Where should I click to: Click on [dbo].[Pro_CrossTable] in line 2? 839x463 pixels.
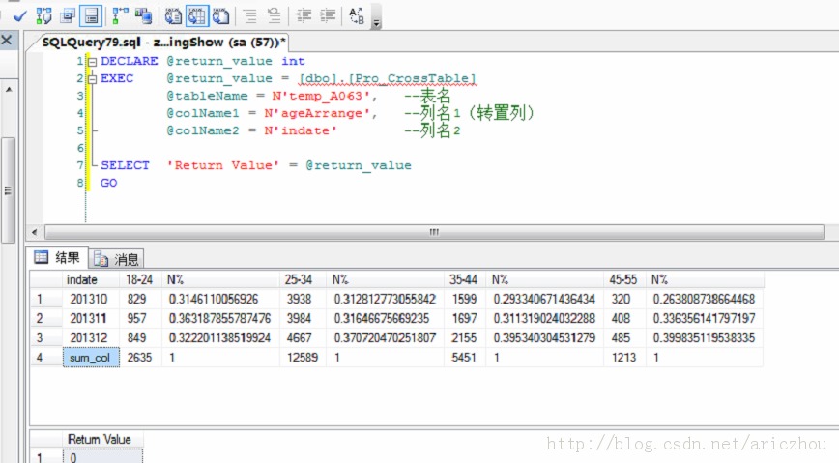[387, 79]
